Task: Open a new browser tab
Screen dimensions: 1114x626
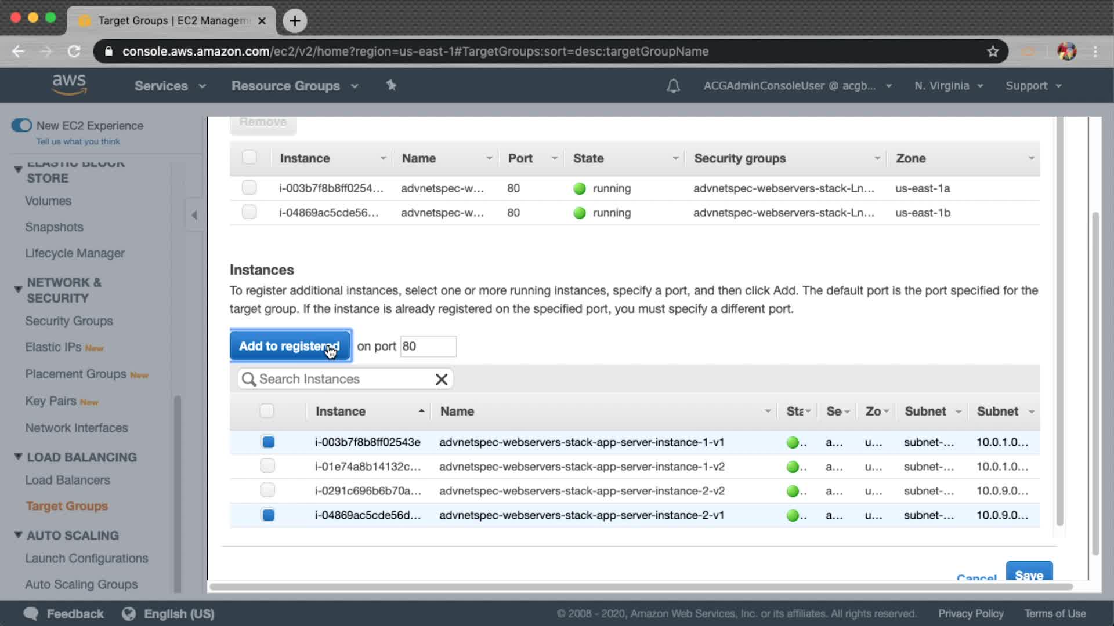Action: pos(295,21)
